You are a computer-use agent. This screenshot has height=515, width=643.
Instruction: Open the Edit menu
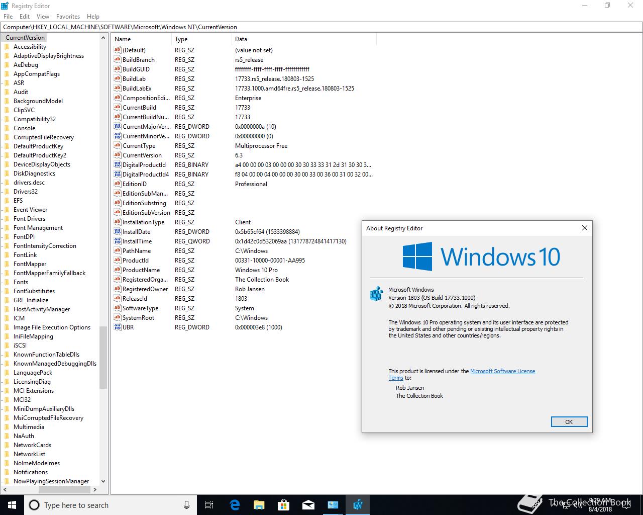pos(25,16)
